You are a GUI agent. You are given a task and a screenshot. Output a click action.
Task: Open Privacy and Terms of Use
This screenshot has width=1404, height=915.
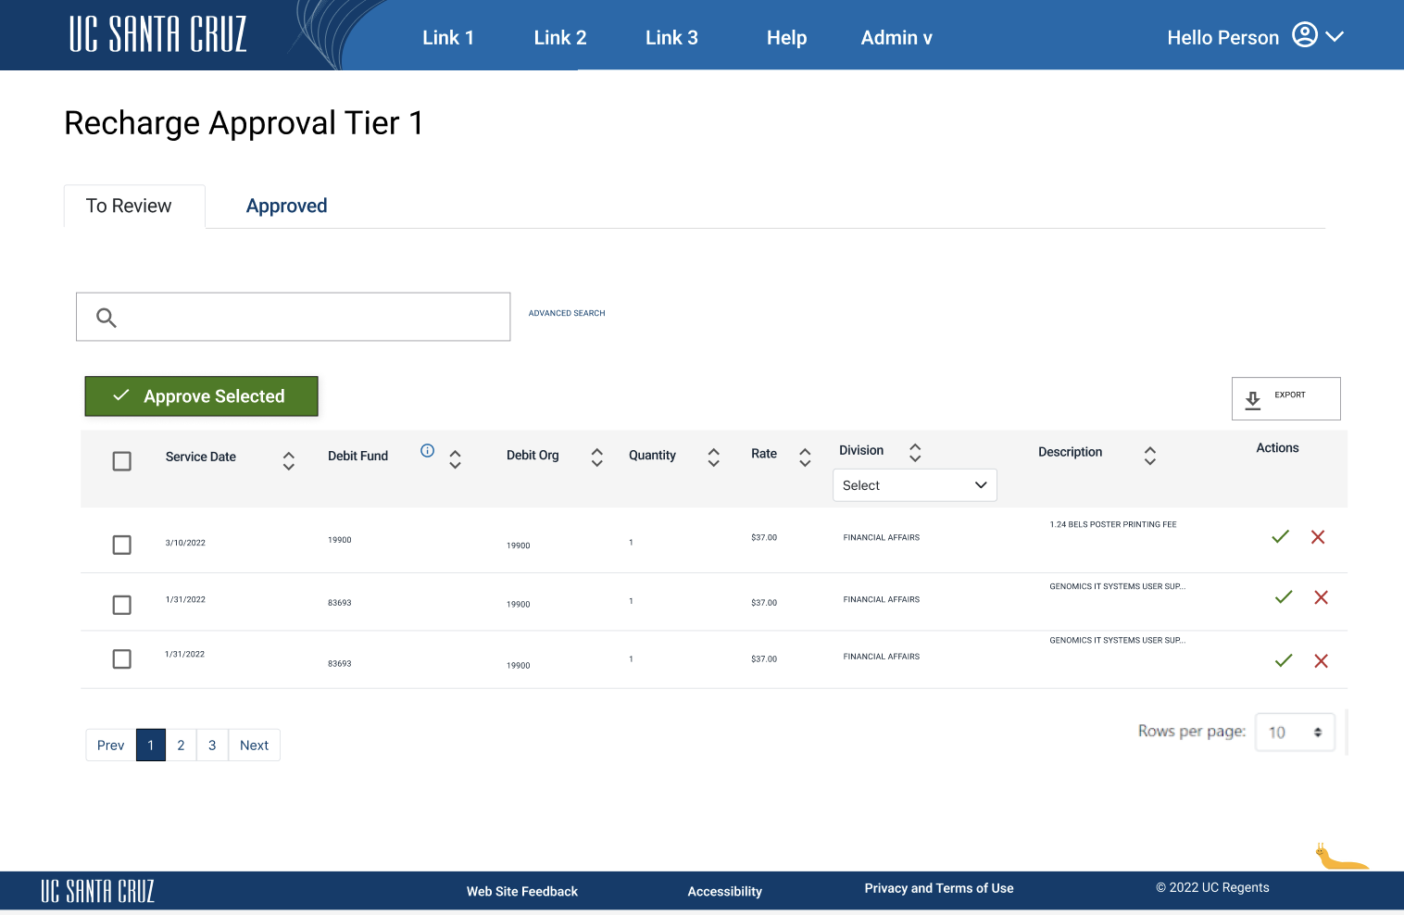[x=939, y=888]
